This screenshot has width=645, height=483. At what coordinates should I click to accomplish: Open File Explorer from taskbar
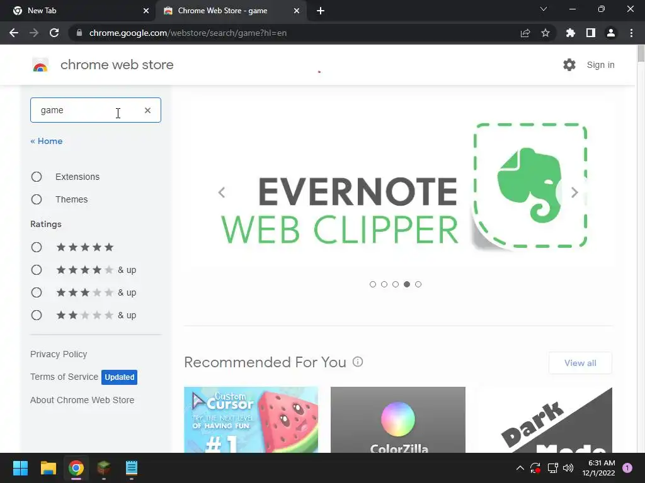point(48,468)
